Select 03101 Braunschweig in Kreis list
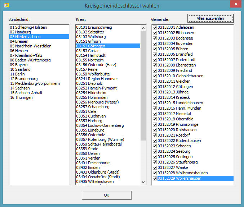This screenshot has width=244, height=207. coord(94,27)
